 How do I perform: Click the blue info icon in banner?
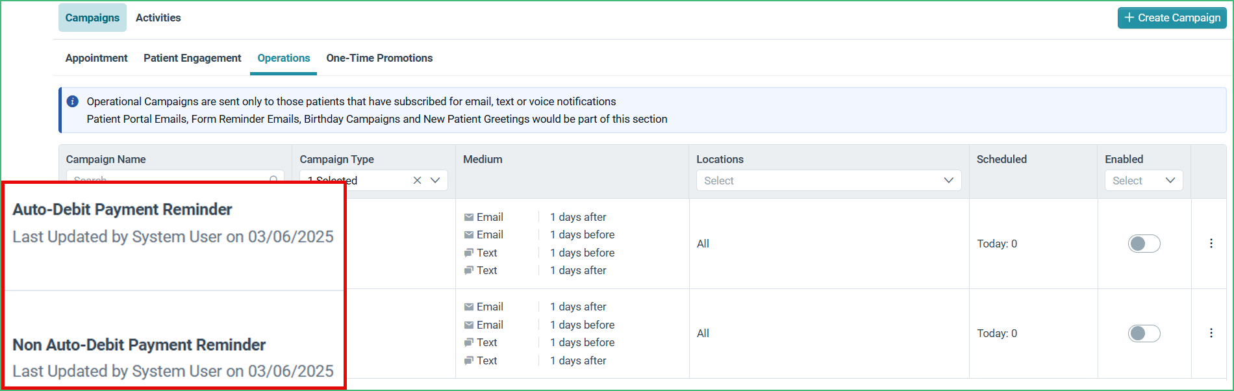[x=73, y=101]
